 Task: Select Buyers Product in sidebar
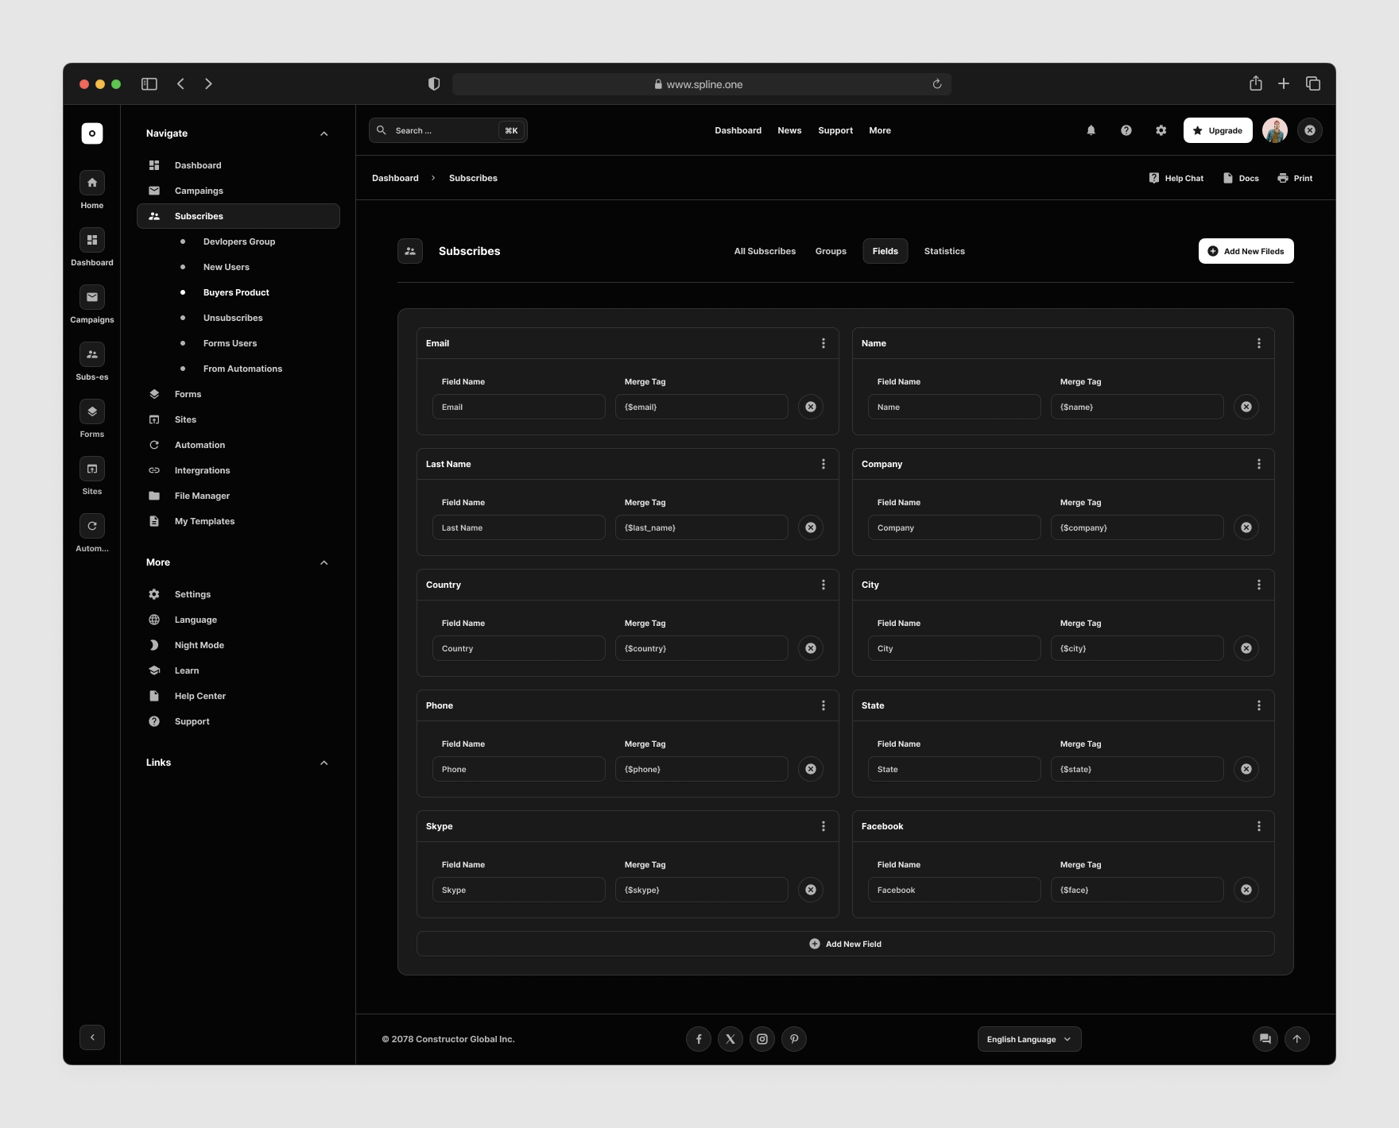[236, 292]
